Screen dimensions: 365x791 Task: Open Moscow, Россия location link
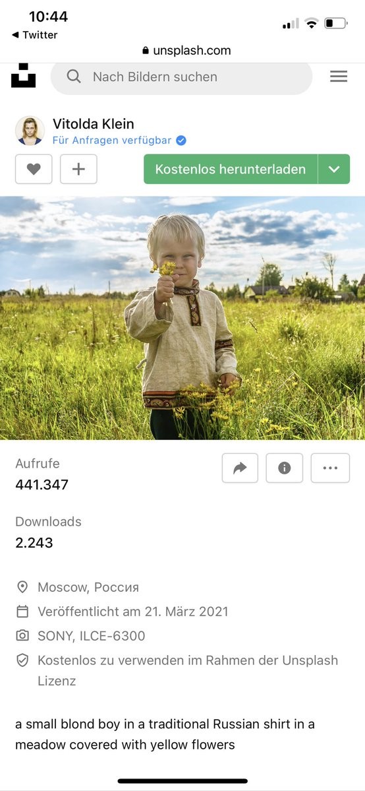coord(88,587)
